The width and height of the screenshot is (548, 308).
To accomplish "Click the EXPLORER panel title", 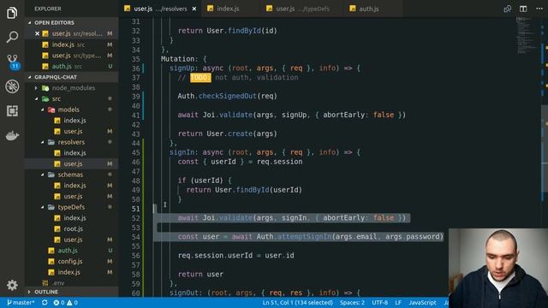I will (x=48, y=9).
